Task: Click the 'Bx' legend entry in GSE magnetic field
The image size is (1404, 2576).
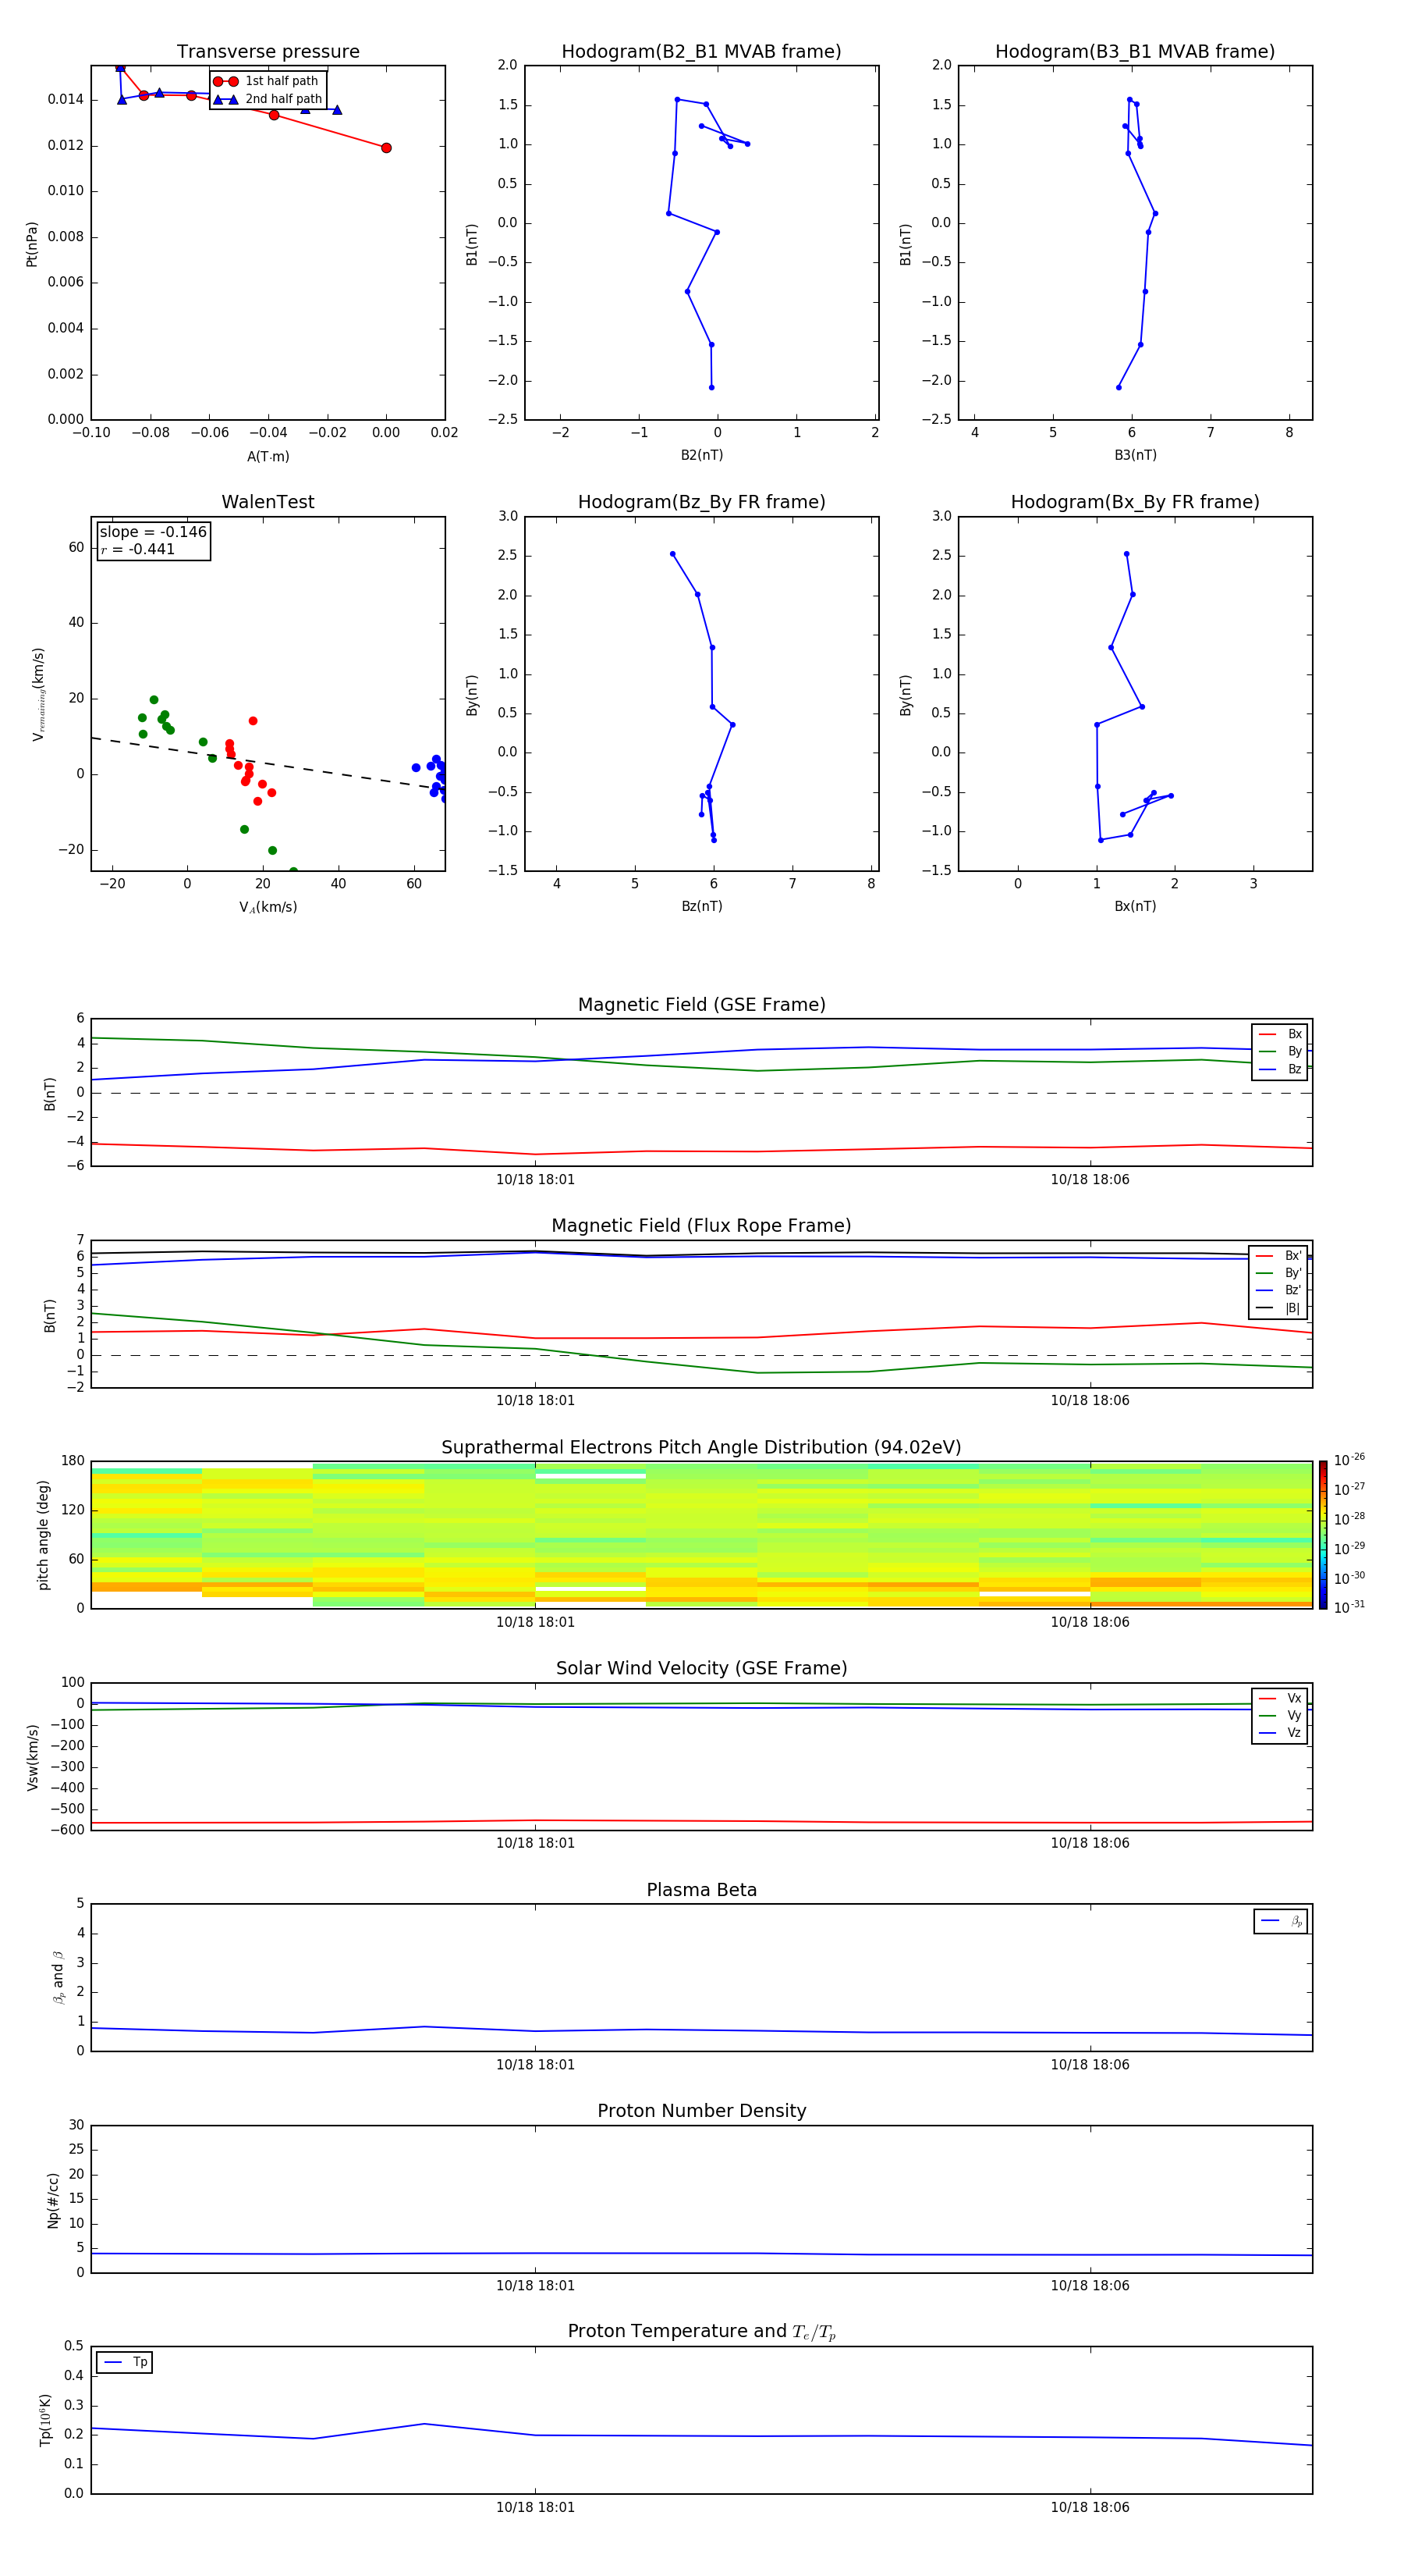Action: click(1280, 1035)
